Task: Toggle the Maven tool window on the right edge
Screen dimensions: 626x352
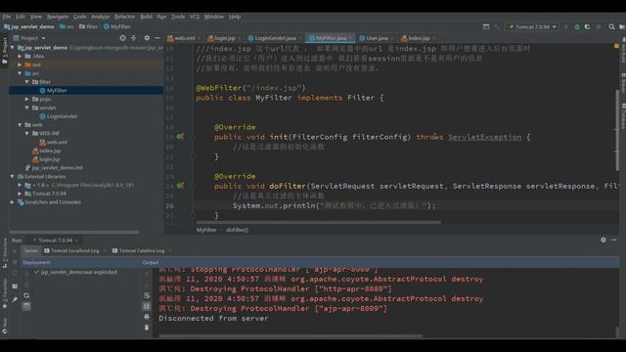Action: tap(623, 82)
